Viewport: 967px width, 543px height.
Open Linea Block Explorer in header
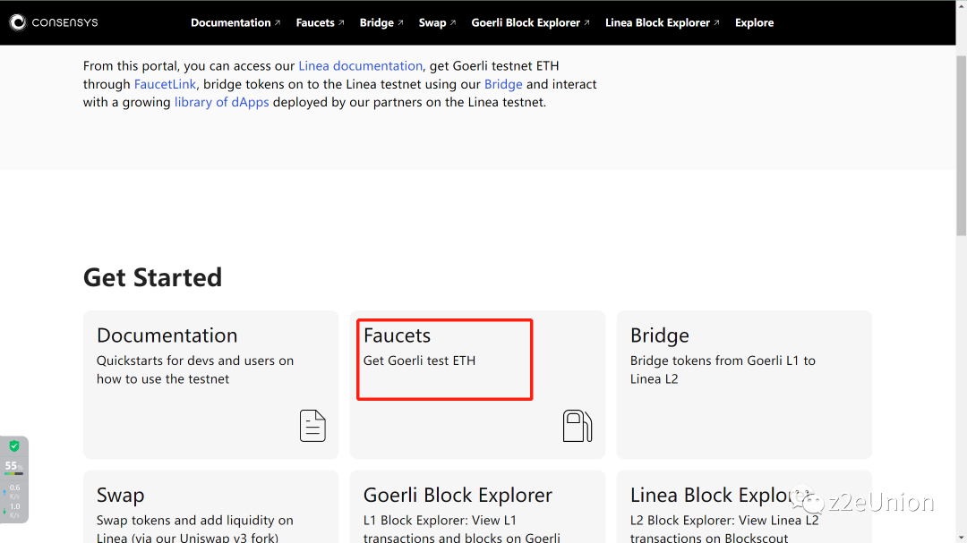click(x=657, y=22)
